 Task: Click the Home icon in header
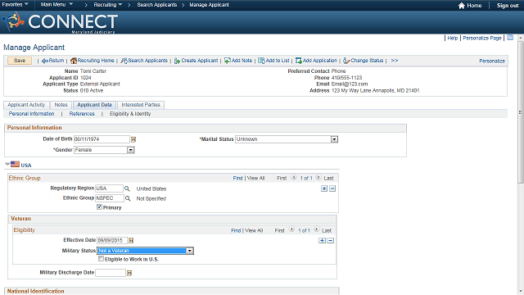click(462, 6)
